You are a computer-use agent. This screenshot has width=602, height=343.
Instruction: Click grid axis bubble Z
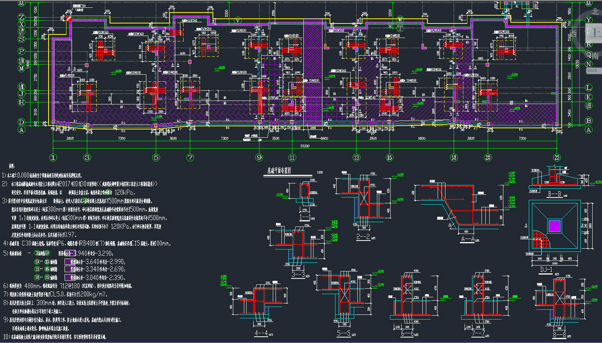point(22,18)
